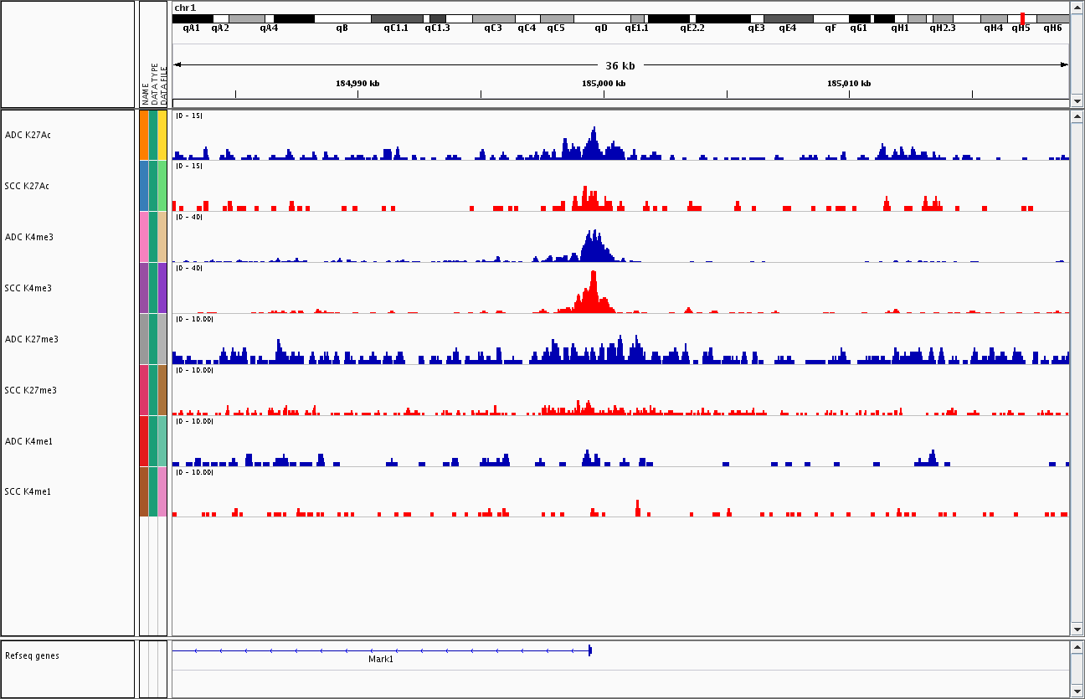Screen dimensions: 1085x699
Task: Click the 185,000 kb position on the ruler
Action: point(604,93)
